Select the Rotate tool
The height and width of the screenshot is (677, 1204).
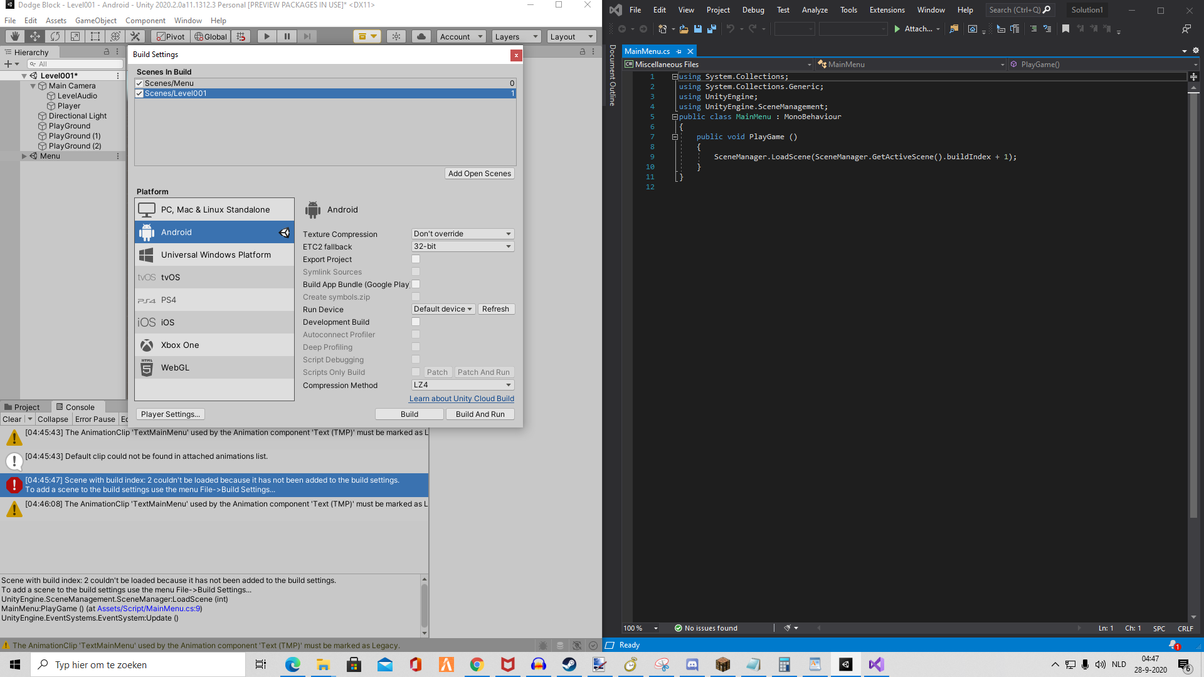pos(55,36)
